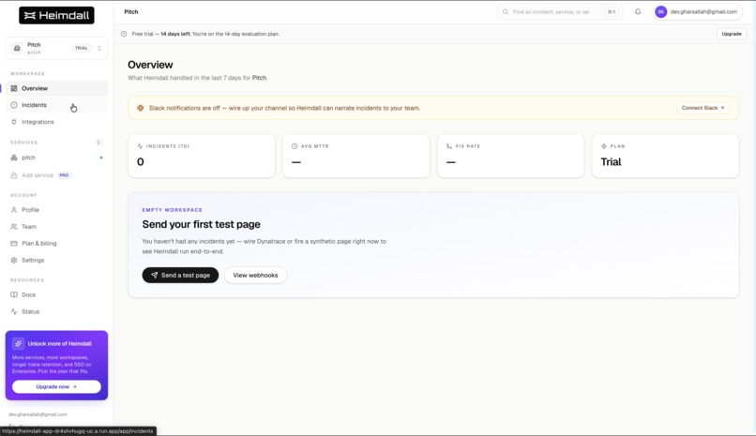Click the Upgrade button in the trial banner

point(732,34)
